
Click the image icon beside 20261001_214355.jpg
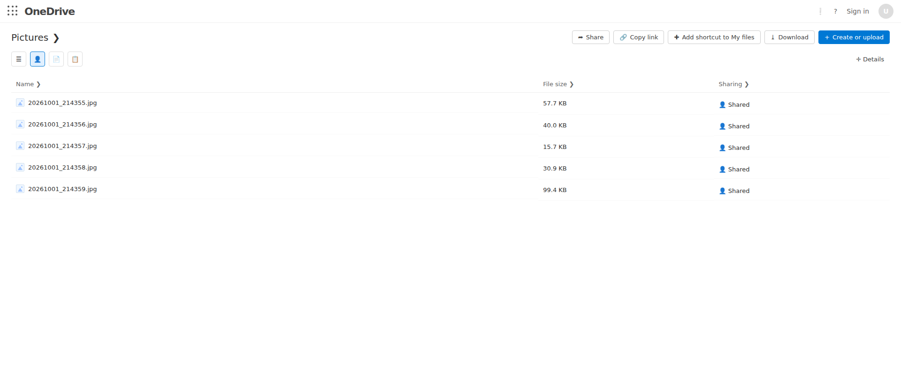click(20, 103)
